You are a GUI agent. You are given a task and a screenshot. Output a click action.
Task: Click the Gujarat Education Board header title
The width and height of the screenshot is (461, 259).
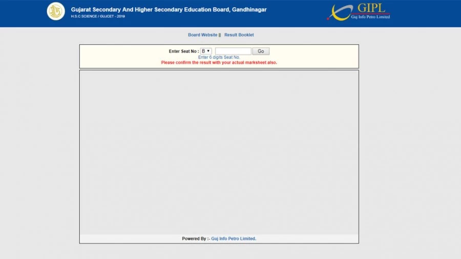point(169,10)
